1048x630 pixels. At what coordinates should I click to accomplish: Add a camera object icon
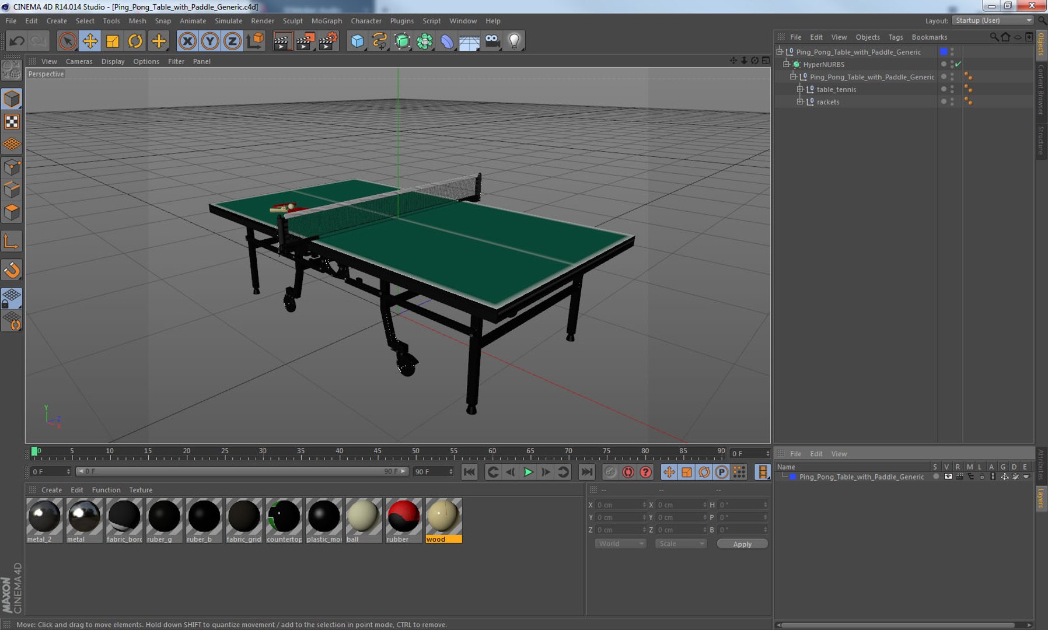point(492,41)
